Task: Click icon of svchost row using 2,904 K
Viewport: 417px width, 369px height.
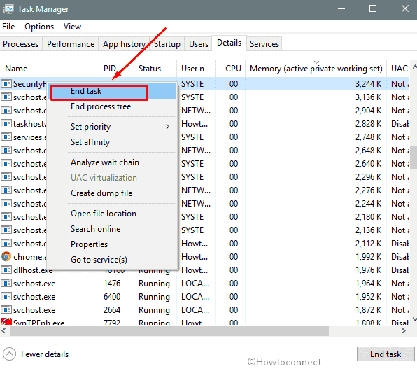Action: (x=6, y=111)
